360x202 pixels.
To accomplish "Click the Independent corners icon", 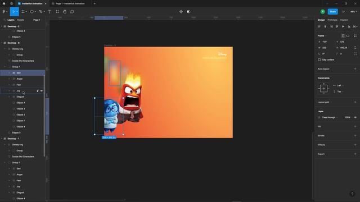I will [355, 54].
